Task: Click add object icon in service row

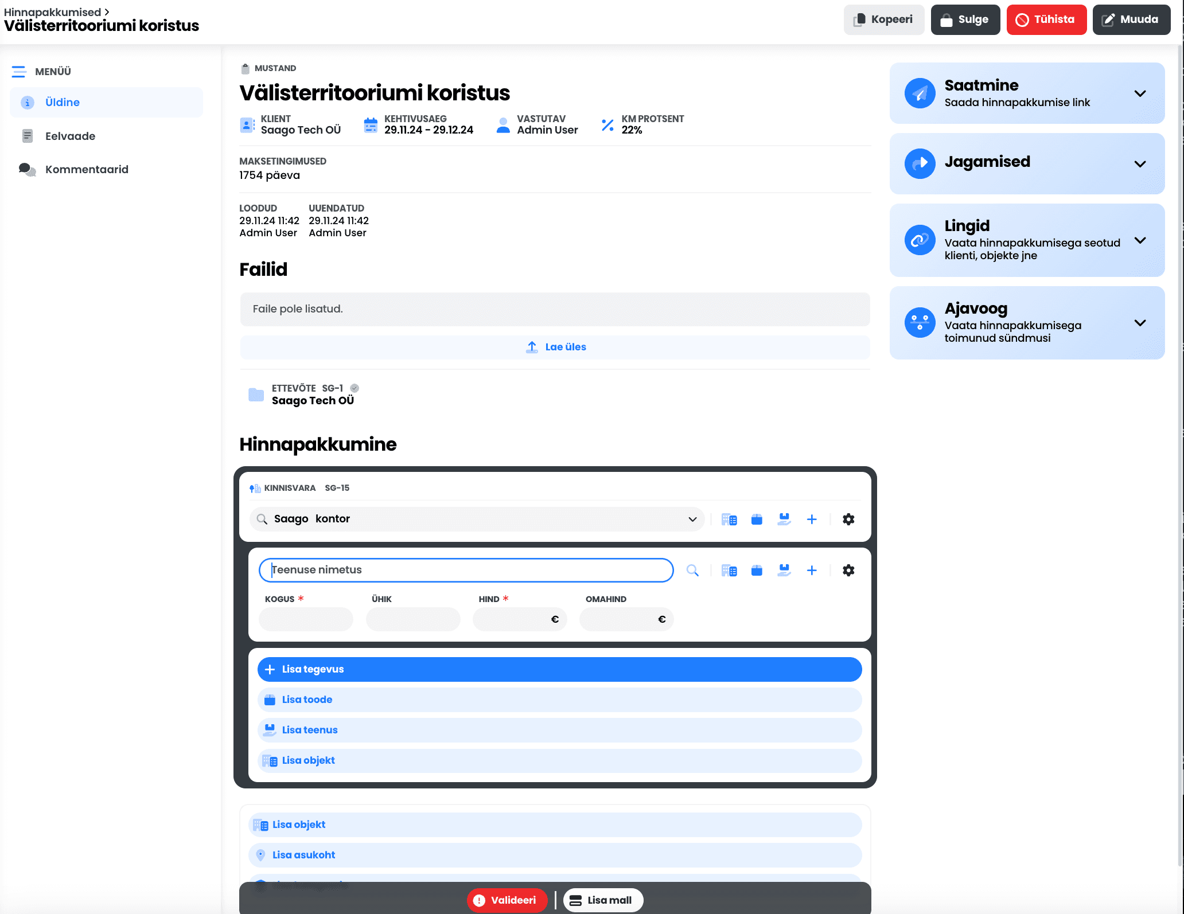Action: pos(729,570)
